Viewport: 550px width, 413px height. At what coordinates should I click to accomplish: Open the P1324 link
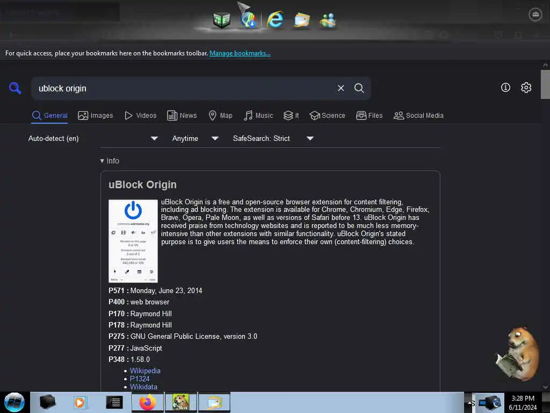click(140, 379)
